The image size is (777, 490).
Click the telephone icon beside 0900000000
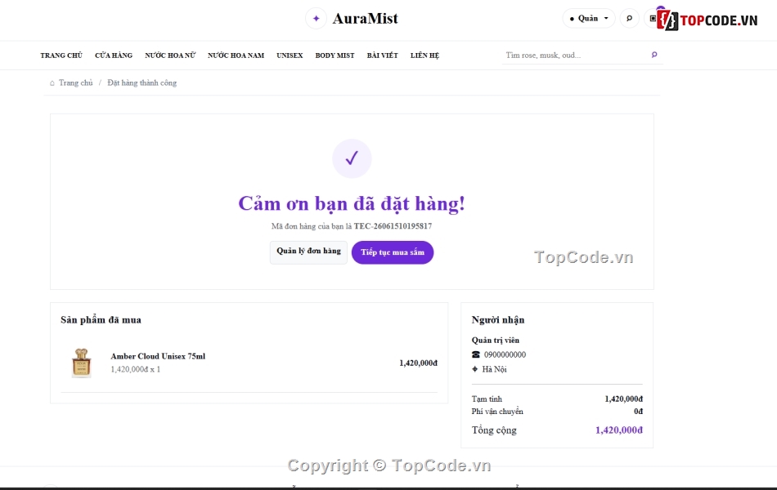[476, 354]
